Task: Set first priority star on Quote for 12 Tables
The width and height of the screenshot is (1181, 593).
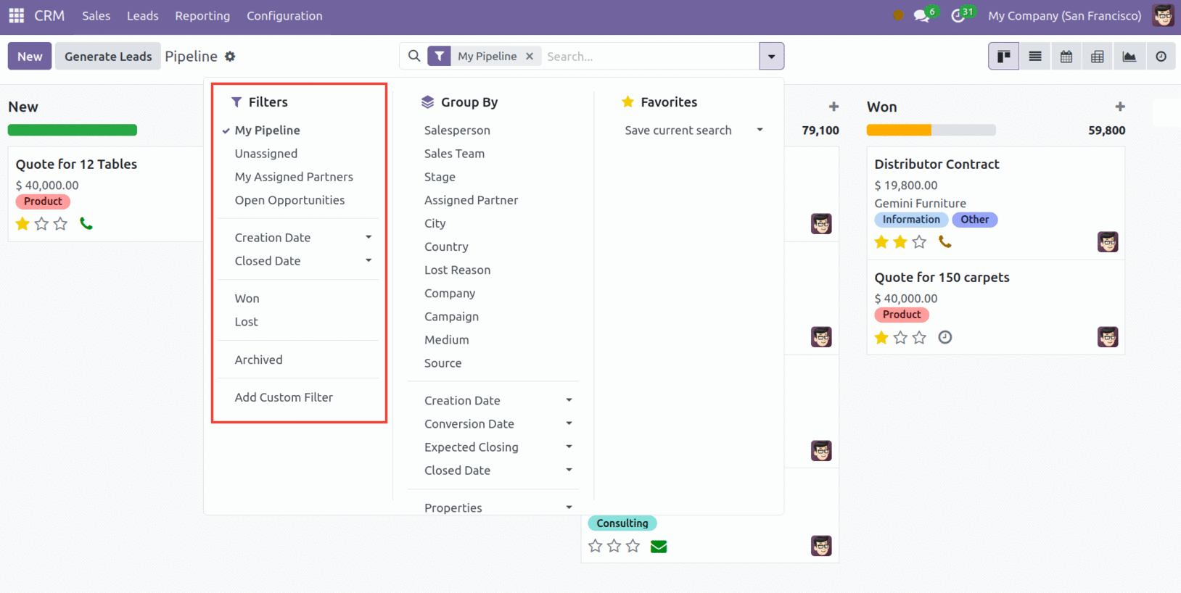Action: 22,223
